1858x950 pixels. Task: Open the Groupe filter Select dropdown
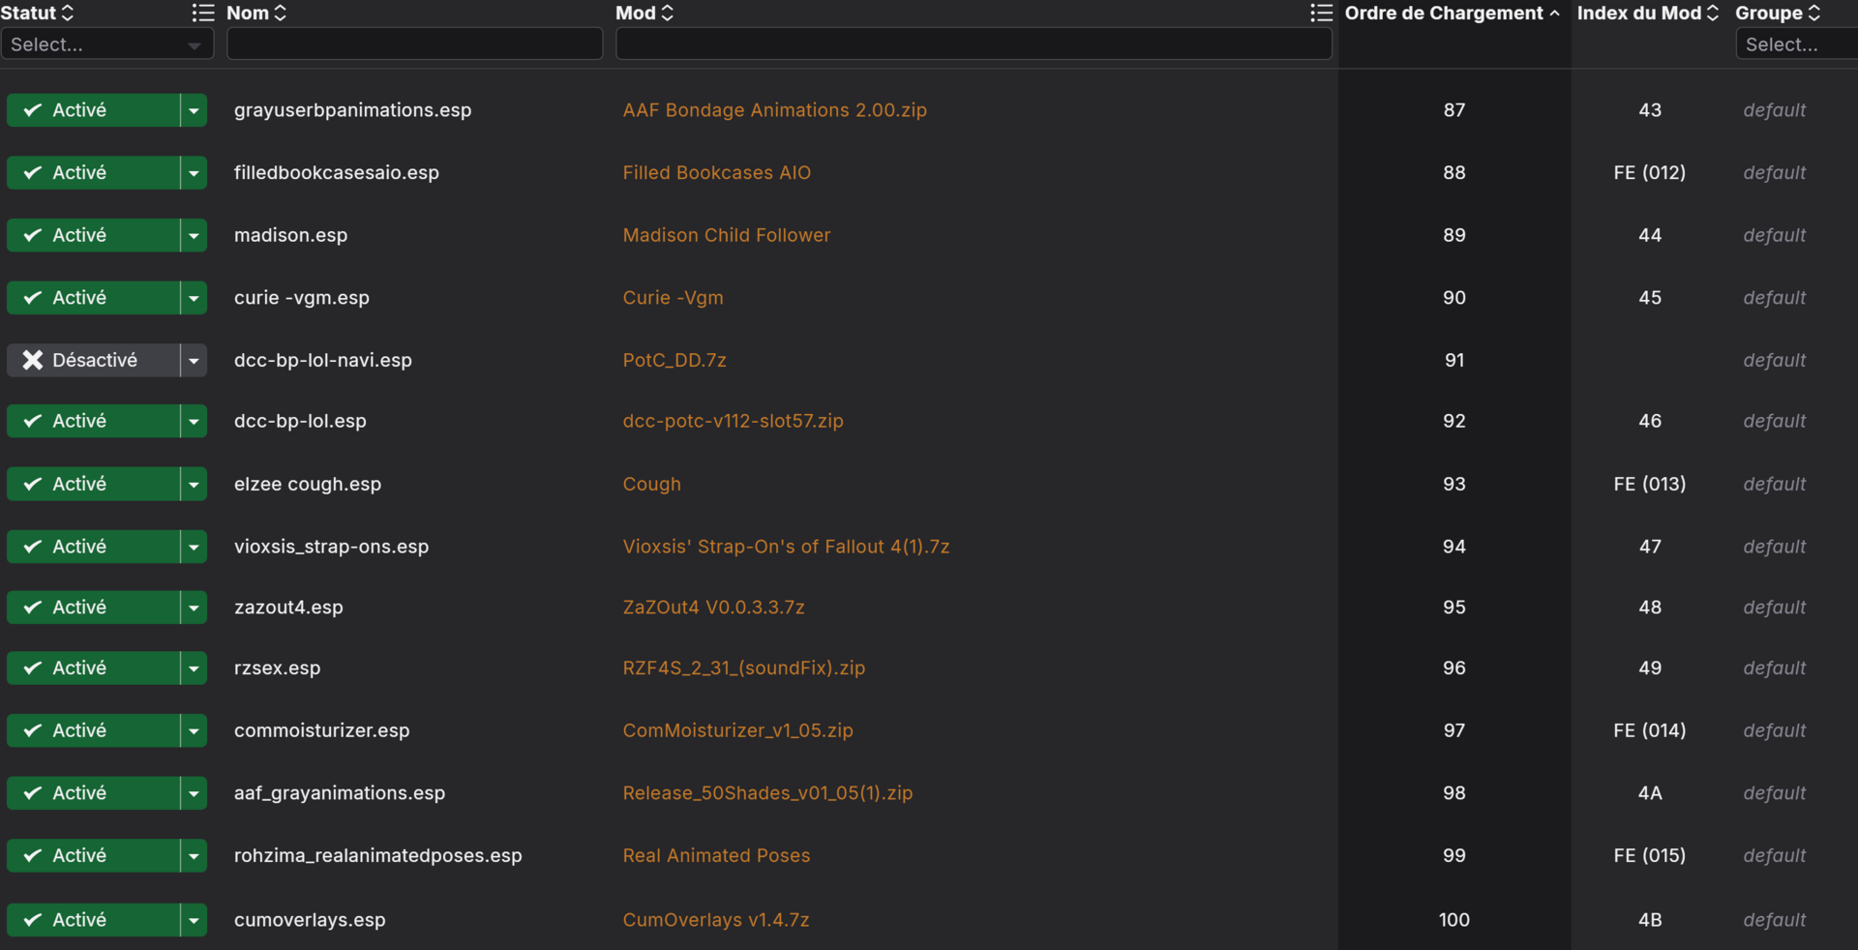[x=1796, y=45]
